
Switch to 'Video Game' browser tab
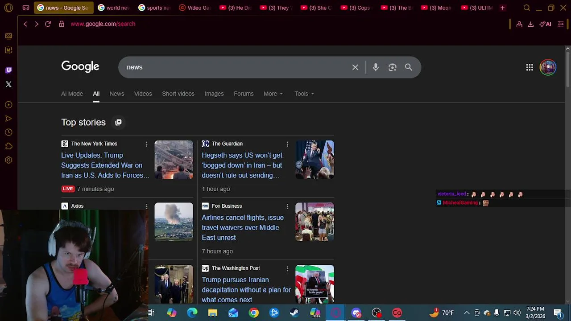pos(194,8)
